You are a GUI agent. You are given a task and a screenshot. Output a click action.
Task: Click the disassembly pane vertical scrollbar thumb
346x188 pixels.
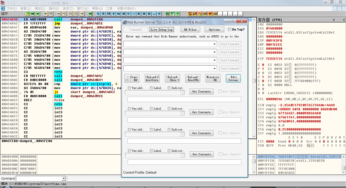tap(254, 81)
